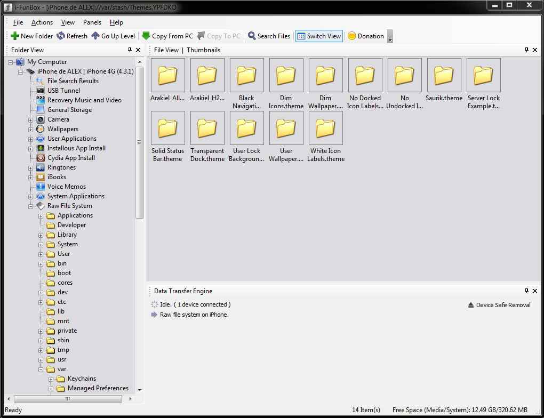
Task: Pin the Data Transfer Engine panel
Action: pyautogui.click(x=526, y=291)
